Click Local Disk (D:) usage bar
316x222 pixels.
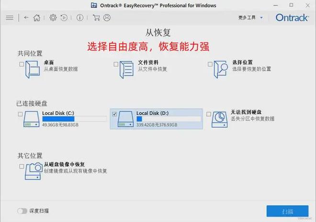pos(169,119)
